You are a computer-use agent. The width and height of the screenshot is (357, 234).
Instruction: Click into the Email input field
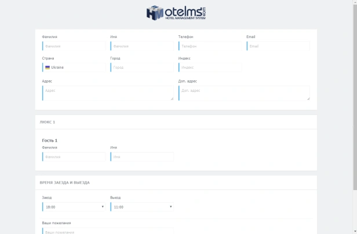point(278,46)
